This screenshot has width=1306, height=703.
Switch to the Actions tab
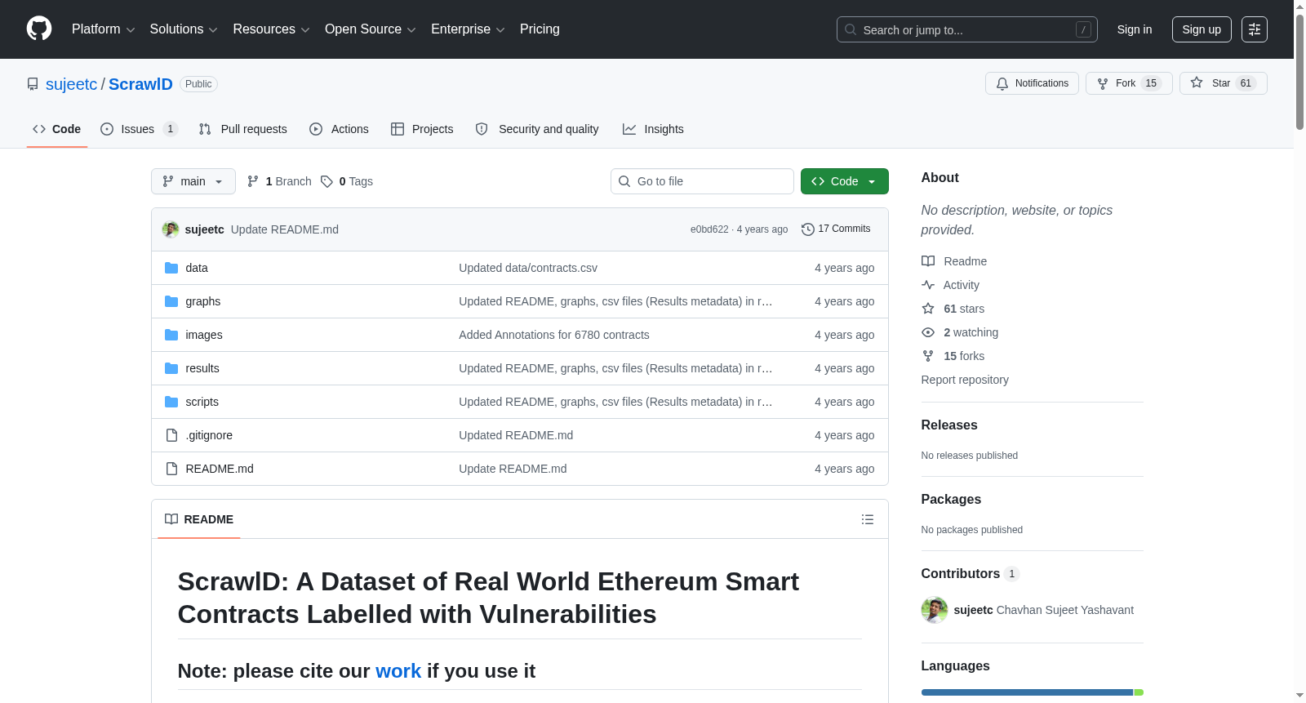[x=339, y=129]
